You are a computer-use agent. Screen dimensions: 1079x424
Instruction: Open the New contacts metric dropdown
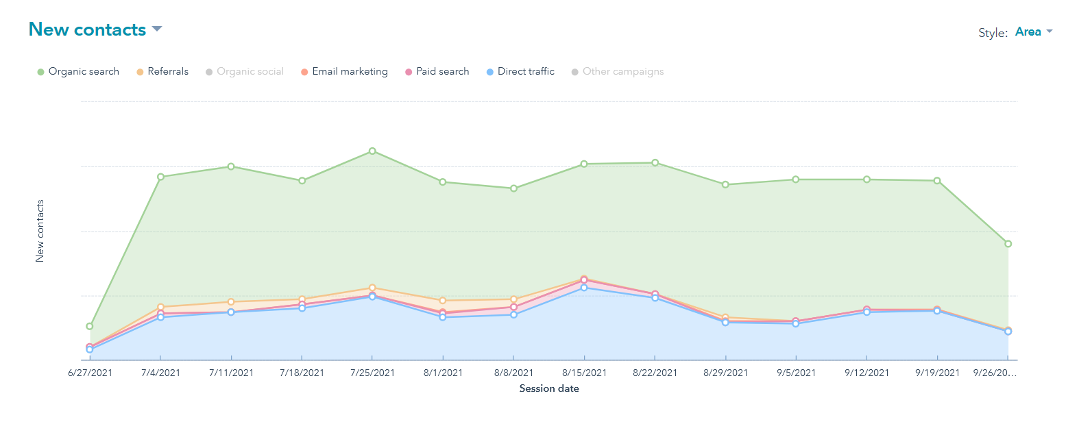(x=88, y=30)
